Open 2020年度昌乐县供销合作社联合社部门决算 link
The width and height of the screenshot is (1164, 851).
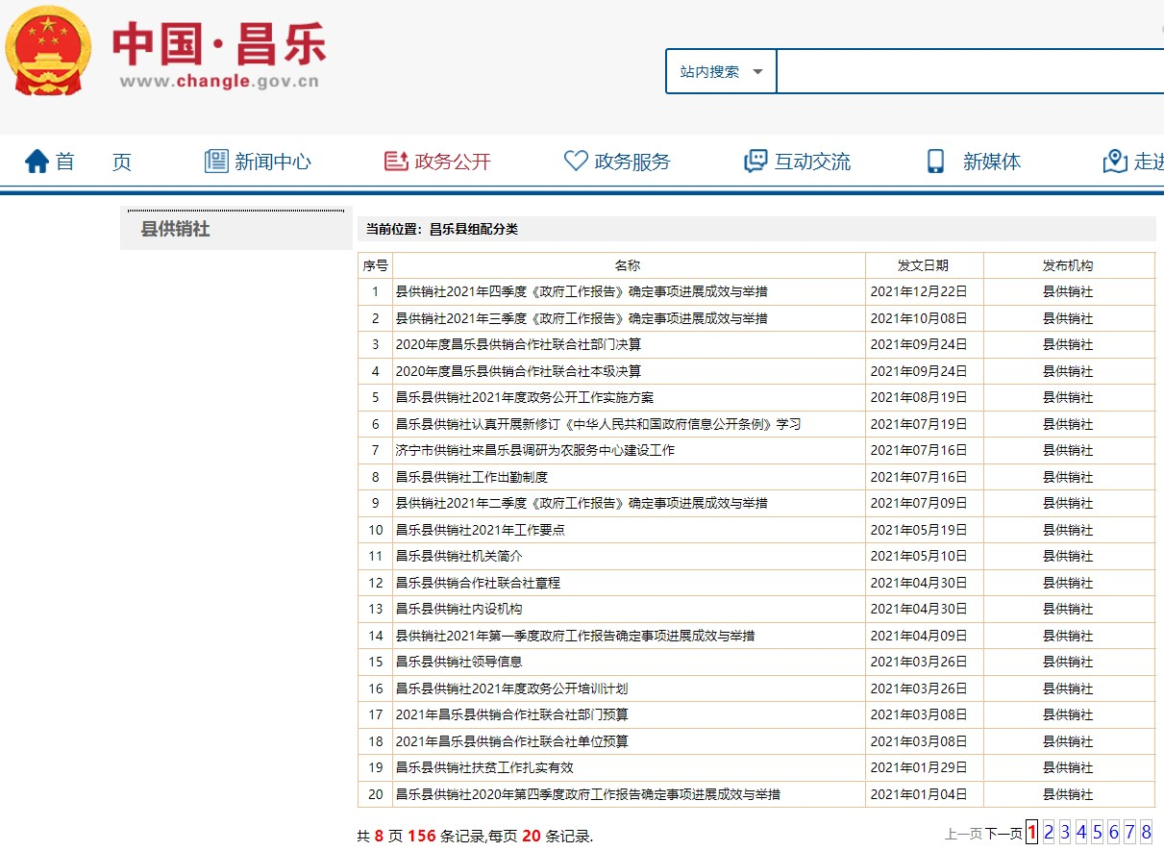[518, 344]
